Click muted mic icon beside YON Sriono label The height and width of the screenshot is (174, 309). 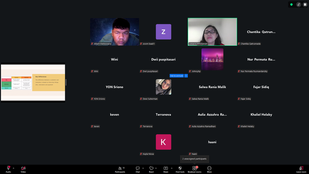[92, 99]
